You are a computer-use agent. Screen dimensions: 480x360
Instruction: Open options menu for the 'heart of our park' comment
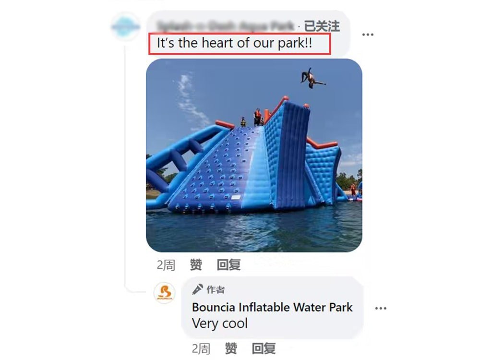pos(368,35)
